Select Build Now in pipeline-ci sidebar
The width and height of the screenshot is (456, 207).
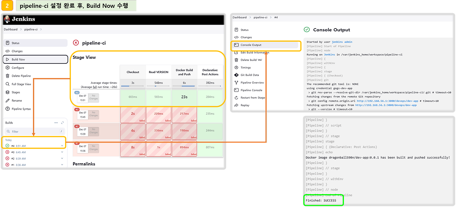click(x=35, y=59)
